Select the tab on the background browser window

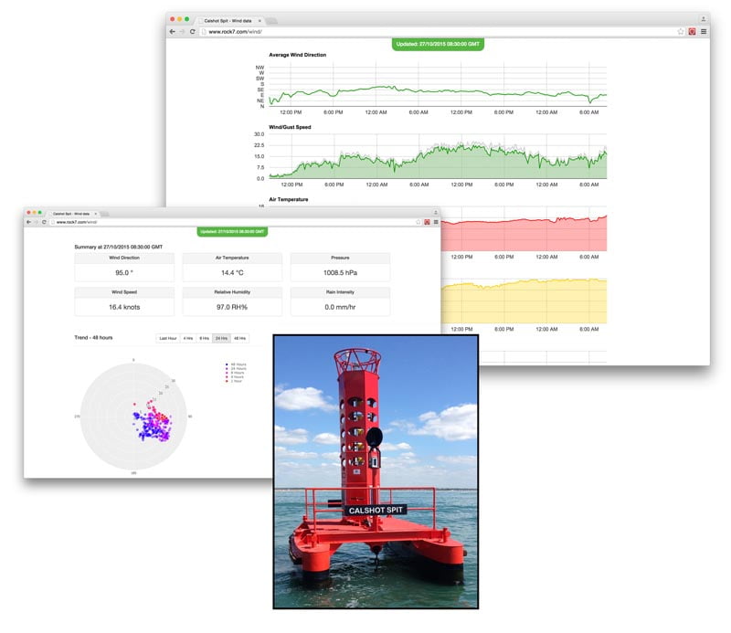pyautogui.click(x=228, y=19)
